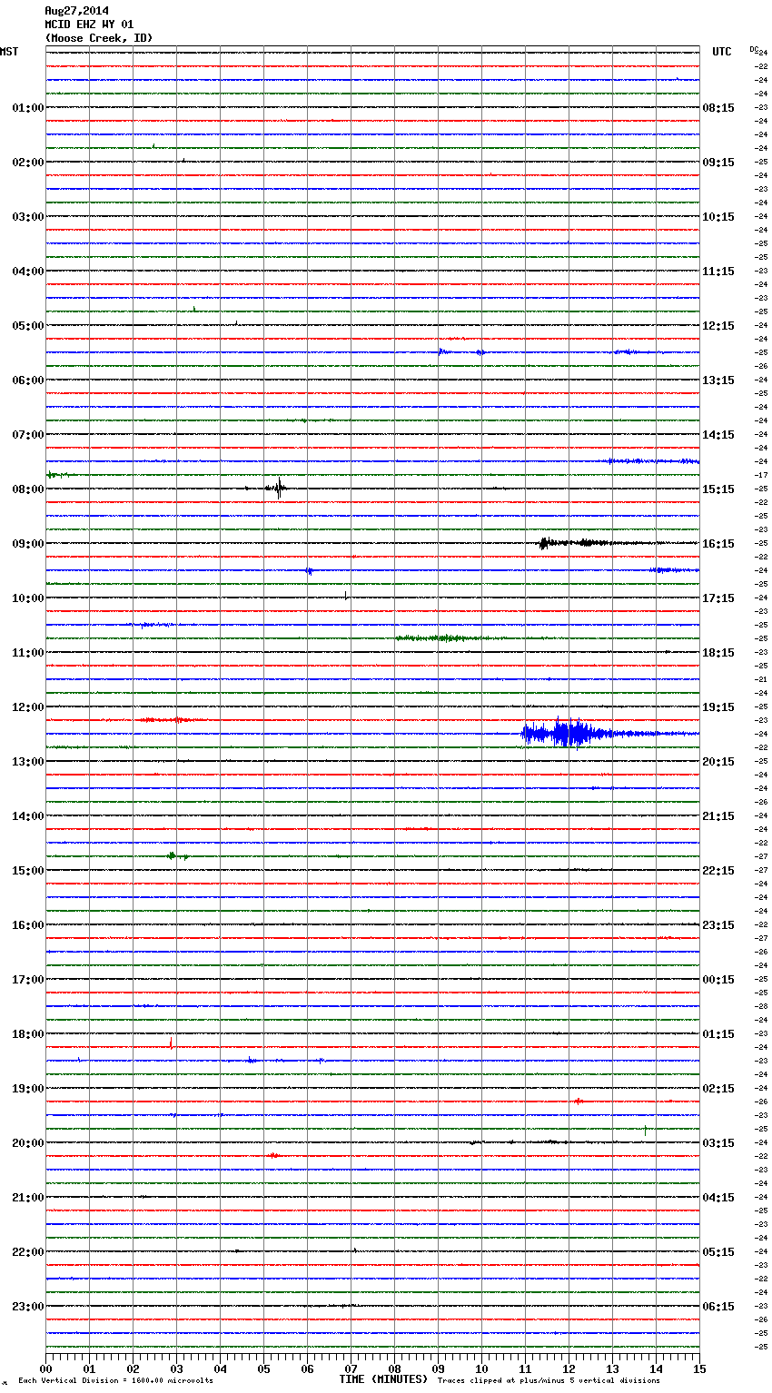Select minute 00 on the bottom axis
The image size is (772, 1393).
45,1368
